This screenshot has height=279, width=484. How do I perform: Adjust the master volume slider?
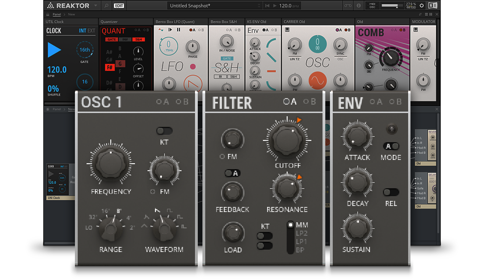392,6
